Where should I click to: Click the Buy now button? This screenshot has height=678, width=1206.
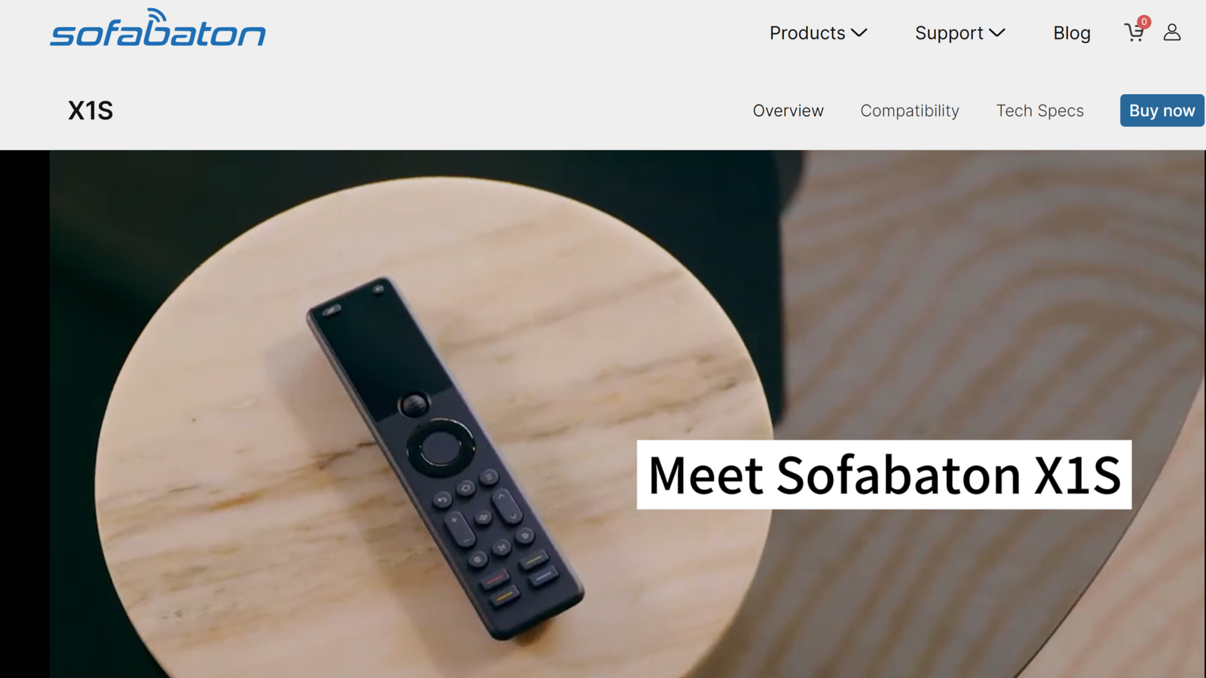coord(1162,111)
